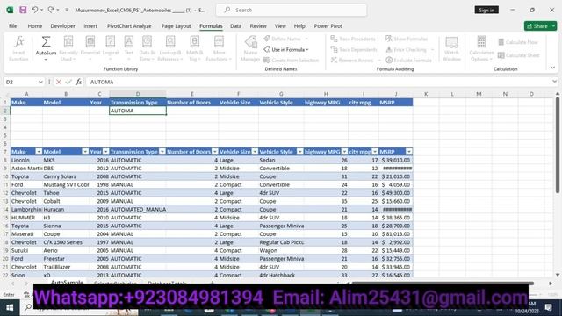
Task: Open the Text functions list
Action: pos(129,48)
